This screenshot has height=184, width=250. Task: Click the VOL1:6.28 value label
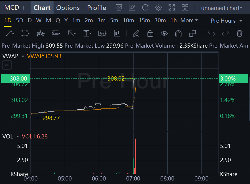pyautogui.click(x=35, y=136)
